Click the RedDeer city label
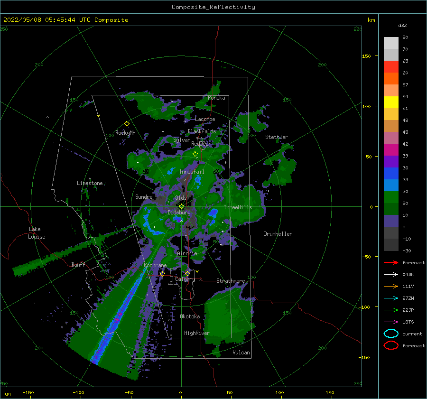Screen dimensions: 427x399 (x=201, y=144)
